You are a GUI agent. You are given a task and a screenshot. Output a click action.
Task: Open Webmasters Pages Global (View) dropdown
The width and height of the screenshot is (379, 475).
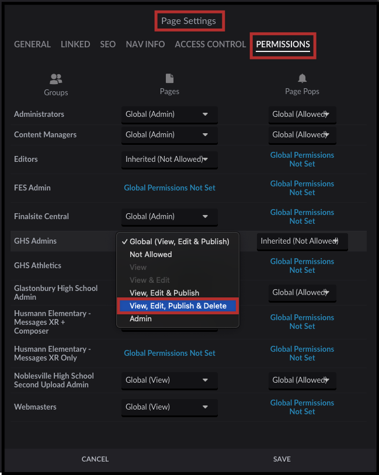(169, 407)
